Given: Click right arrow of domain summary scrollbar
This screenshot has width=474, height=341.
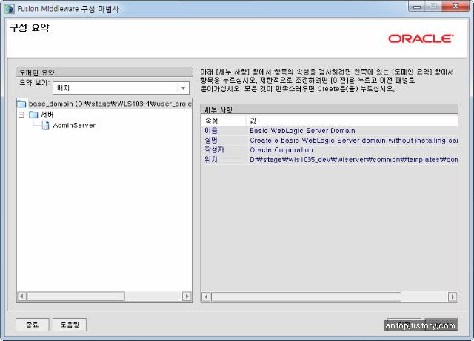Looking at the screenshot, I should [187, 297].
